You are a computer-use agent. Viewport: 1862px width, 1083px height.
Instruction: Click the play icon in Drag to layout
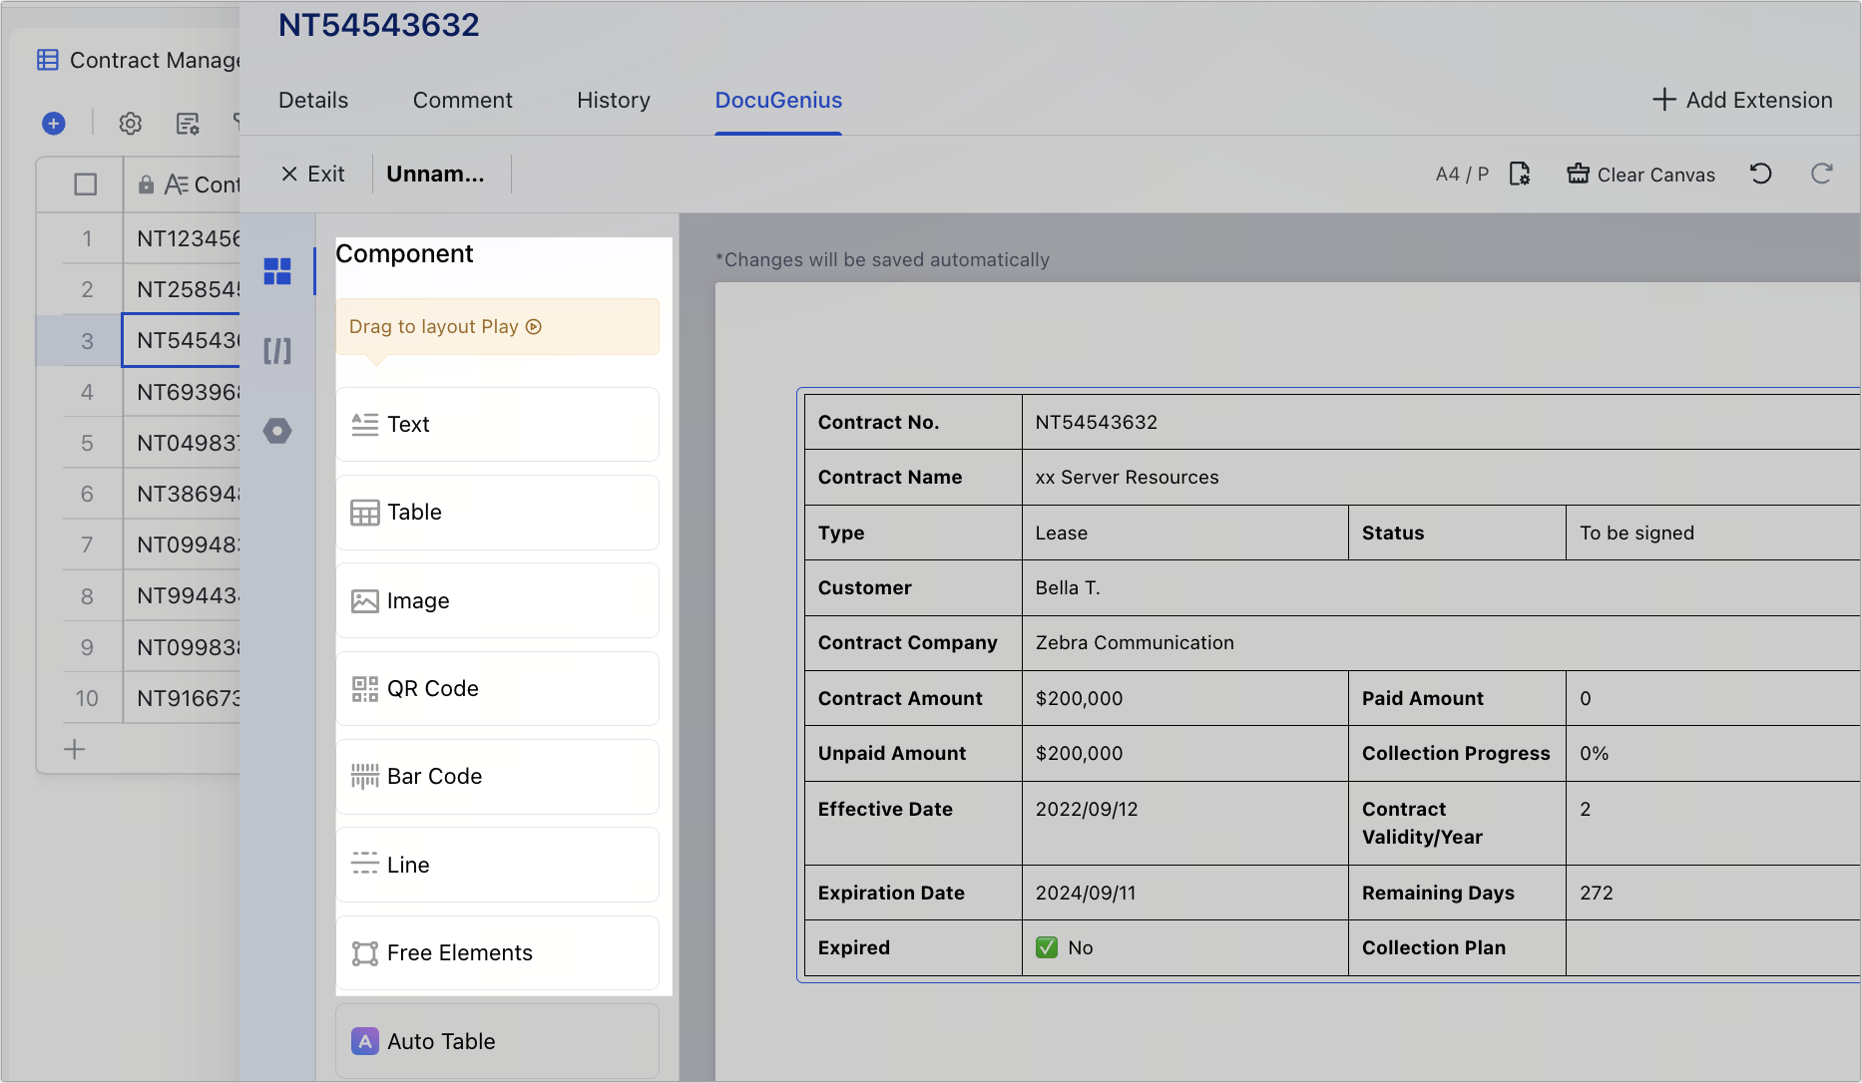[x=534, y=326]
